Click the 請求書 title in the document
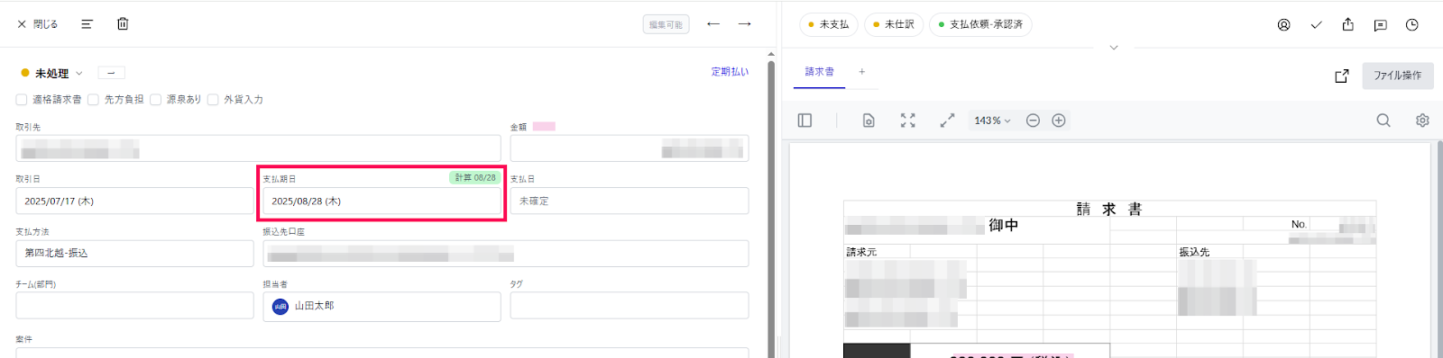 point(1109,209)
